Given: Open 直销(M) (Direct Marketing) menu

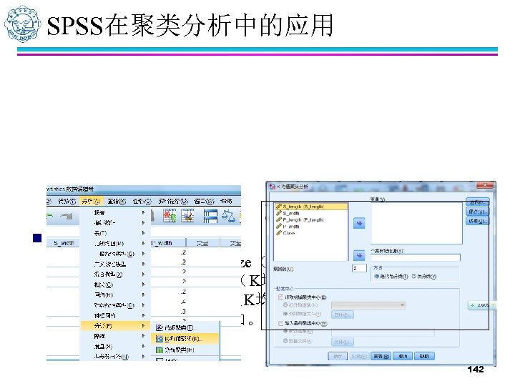Looking at the screenshot, I should (x=117, y=201).
